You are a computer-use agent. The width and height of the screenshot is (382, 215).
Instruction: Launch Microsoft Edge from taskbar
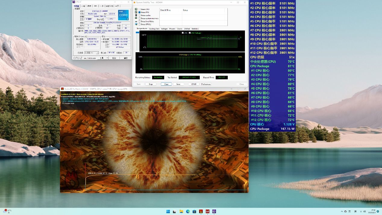click(x=188, y=211)
